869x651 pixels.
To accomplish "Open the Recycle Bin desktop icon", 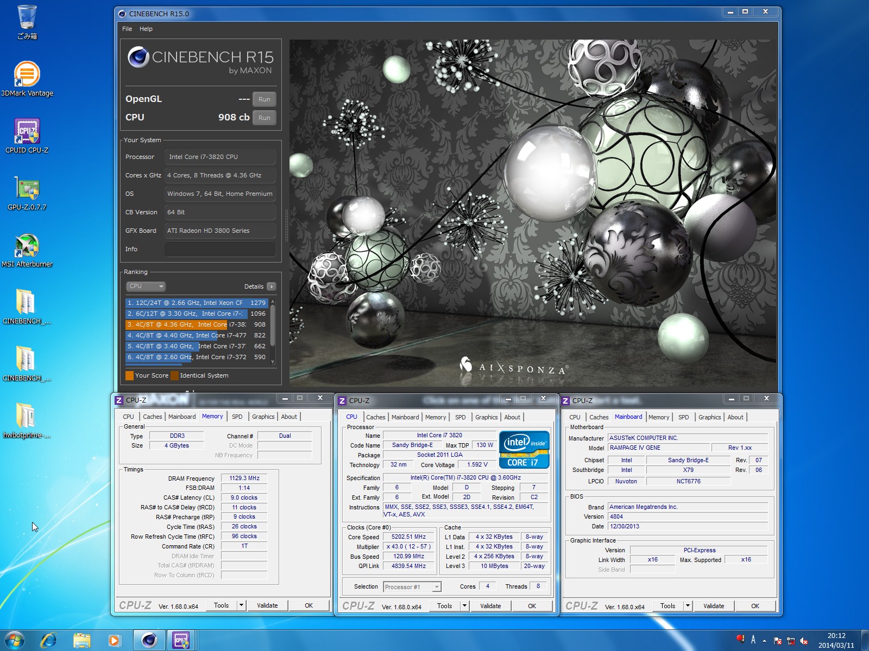I will point(27,22).
